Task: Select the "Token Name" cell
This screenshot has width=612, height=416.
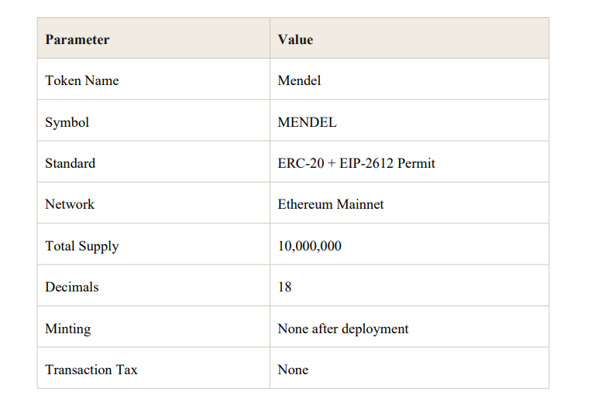Action: (82, 80)
